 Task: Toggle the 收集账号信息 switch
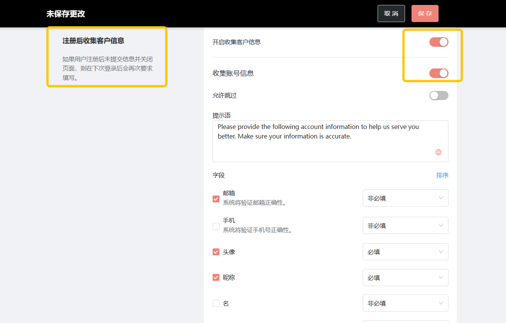click(x=439, y=73)
